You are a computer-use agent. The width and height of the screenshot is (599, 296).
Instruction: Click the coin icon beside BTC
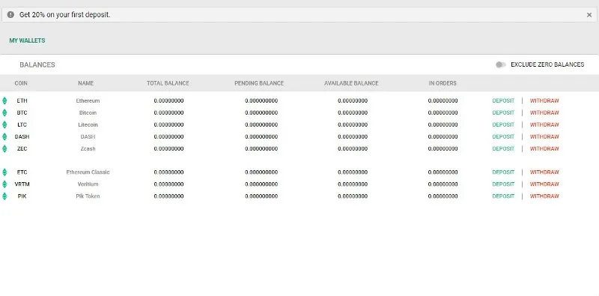point(4,113)
